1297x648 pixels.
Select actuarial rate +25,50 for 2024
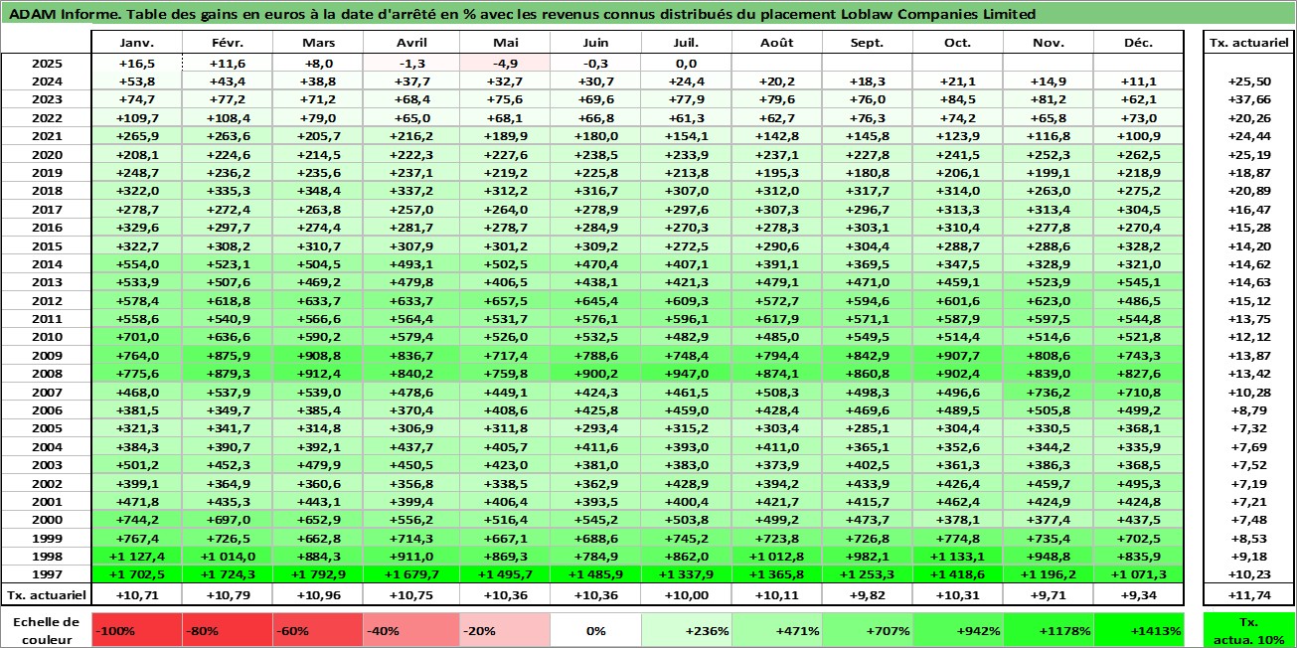pyautogui.click(x=1248, y=81)
